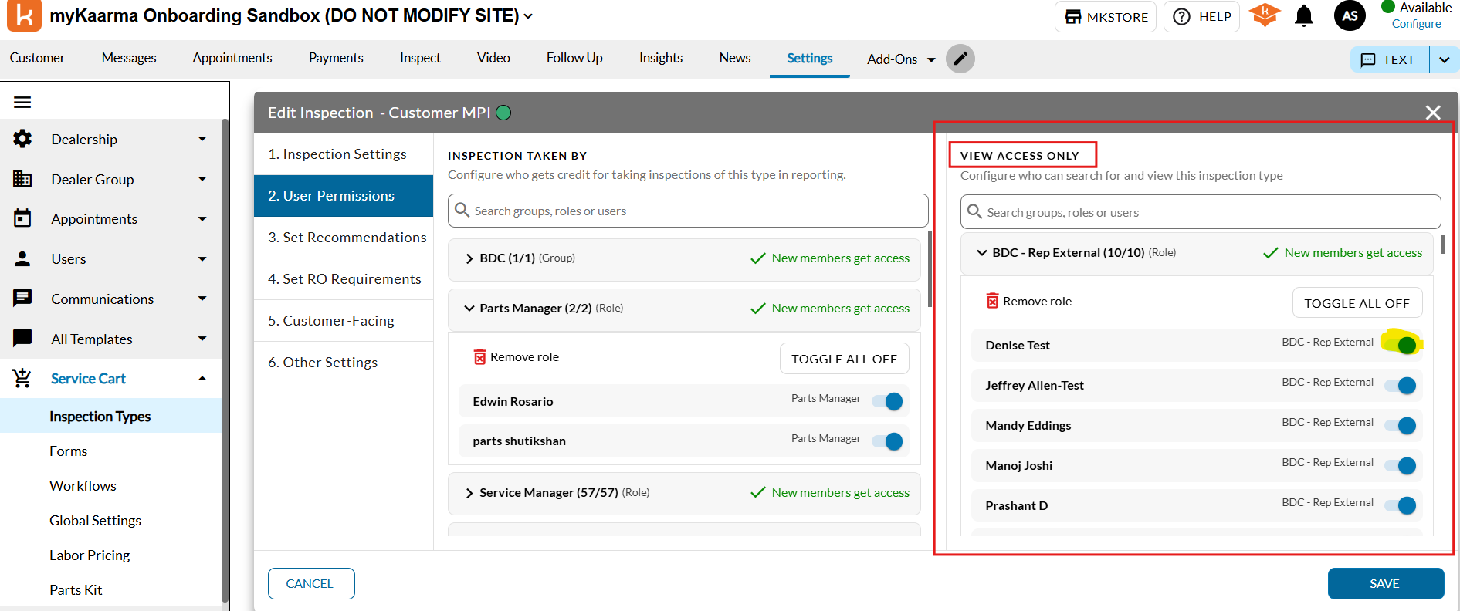This screenshot has height=611, width=1460.
Task: Go to the Insights tab
Action: tap(661, 58)
